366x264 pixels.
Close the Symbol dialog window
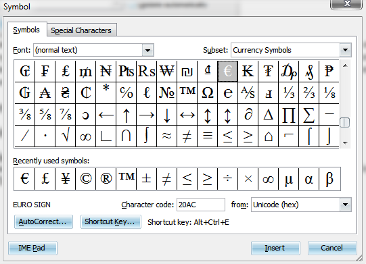click(346, 4)
